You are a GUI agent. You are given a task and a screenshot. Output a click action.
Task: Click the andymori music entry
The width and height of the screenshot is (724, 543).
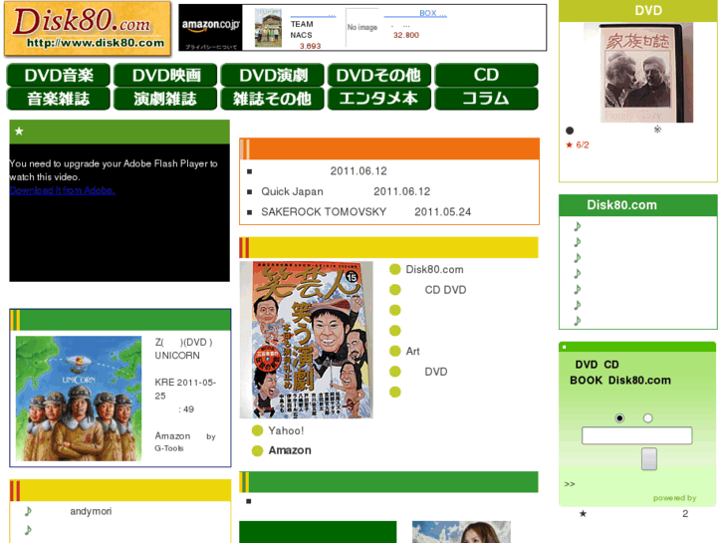point(91,511)
